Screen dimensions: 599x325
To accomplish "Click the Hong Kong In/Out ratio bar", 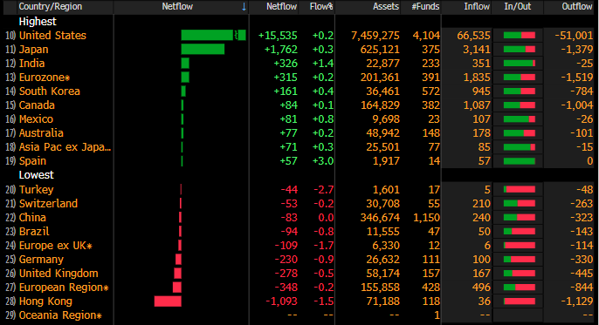I will 520,301.
